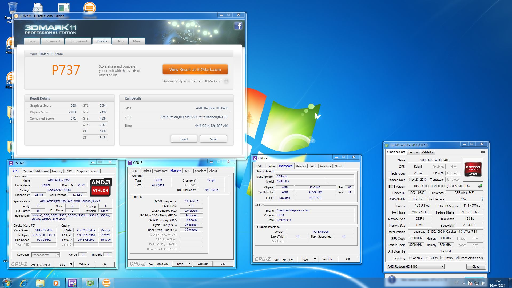Click the BIOS save chip icon in GPU-Z

[x=480, y=186]
